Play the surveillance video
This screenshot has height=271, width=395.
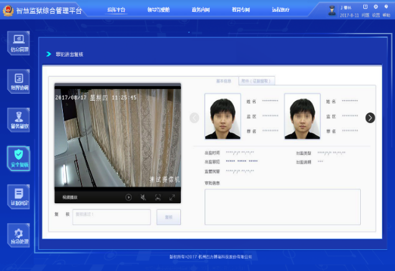[x=129, y=197]
